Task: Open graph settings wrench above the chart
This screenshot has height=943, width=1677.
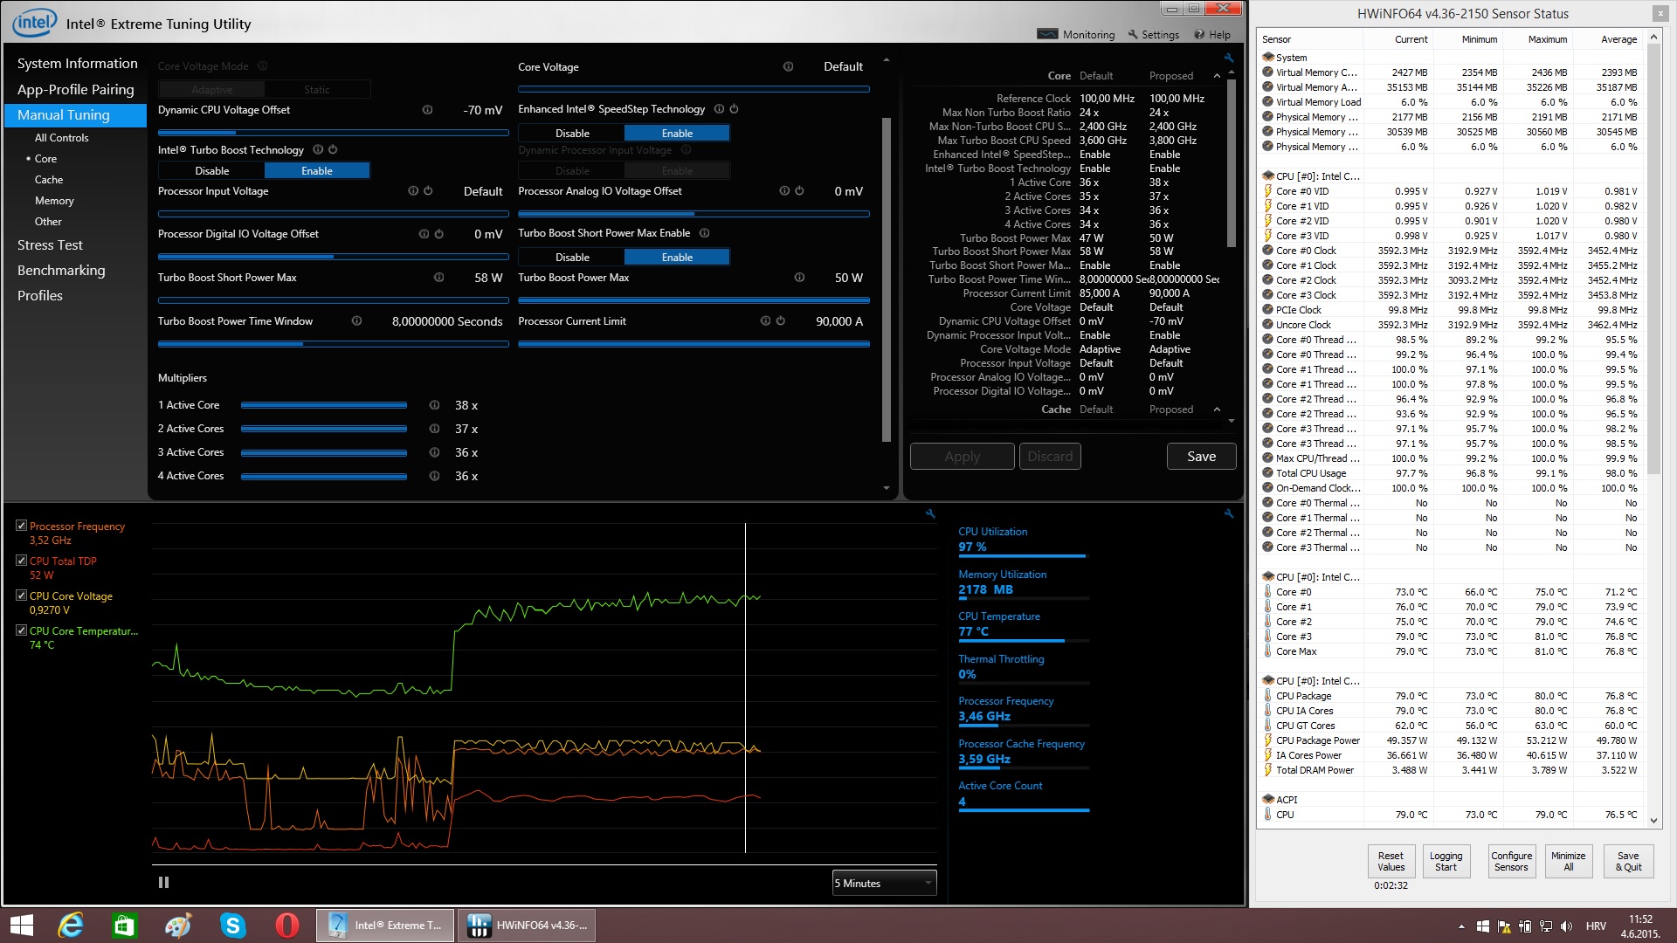Action: click(930, 514)
